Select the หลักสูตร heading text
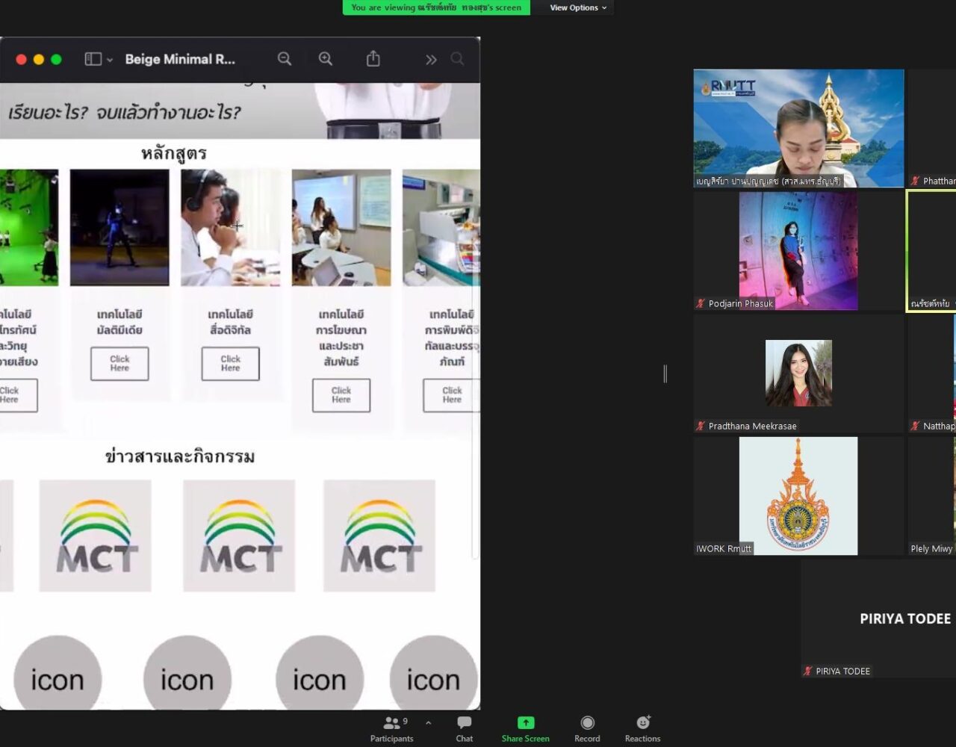 click(x=174, y=154)
